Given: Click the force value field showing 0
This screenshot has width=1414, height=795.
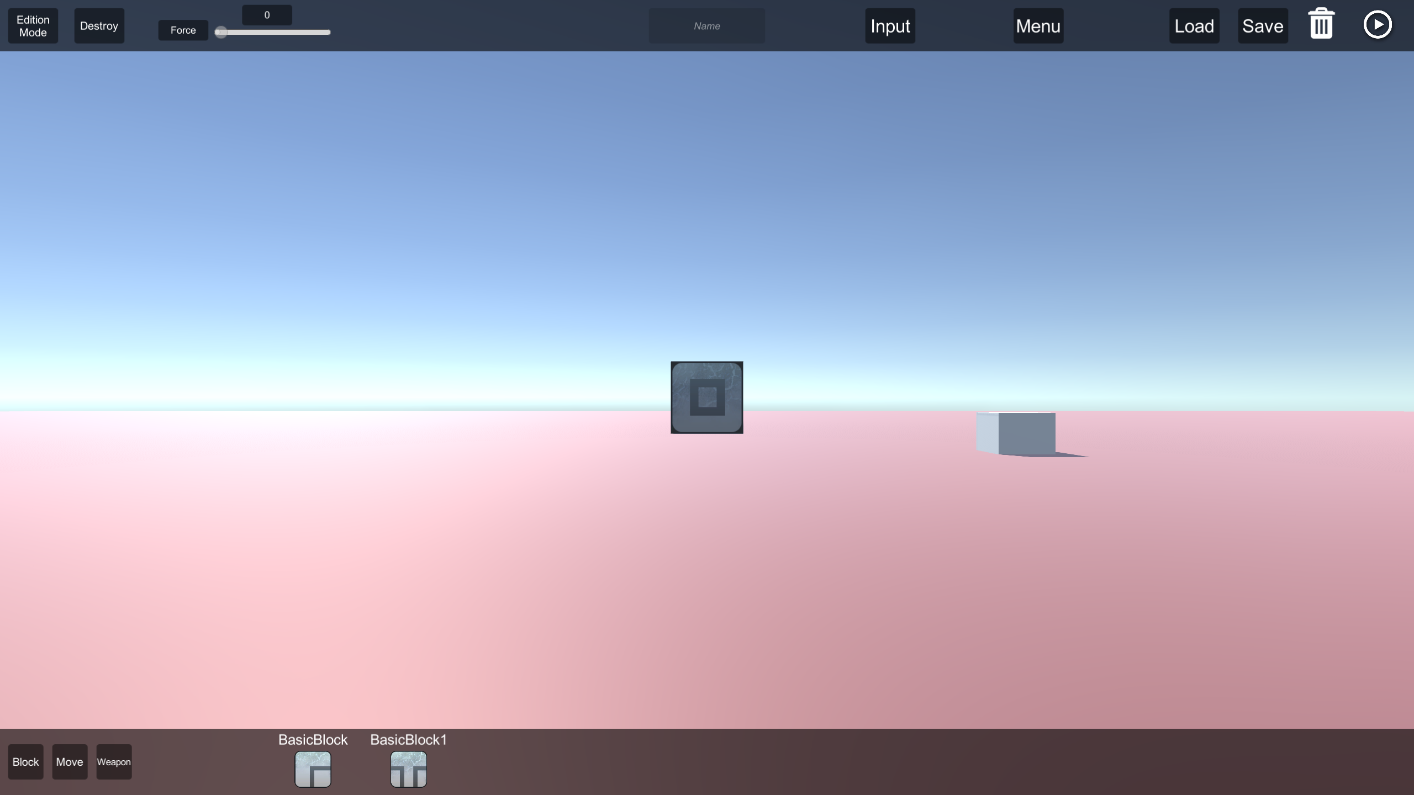Looking at the screenshot, I should [x=267, y=15].
